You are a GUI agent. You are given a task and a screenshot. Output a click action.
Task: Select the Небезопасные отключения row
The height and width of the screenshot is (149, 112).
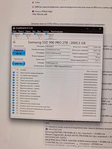pos(55,104)
